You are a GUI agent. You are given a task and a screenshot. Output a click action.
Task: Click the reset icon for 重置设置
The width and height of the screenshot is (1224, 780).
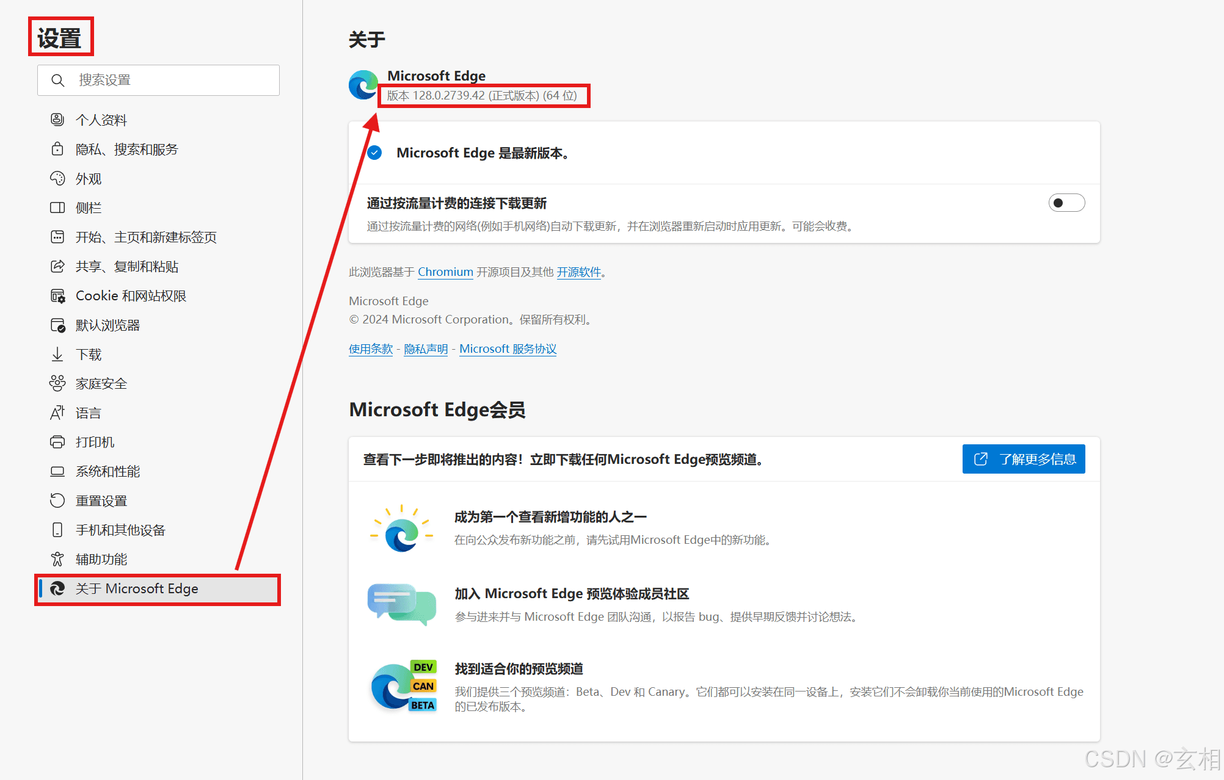[x=57, y=500]
